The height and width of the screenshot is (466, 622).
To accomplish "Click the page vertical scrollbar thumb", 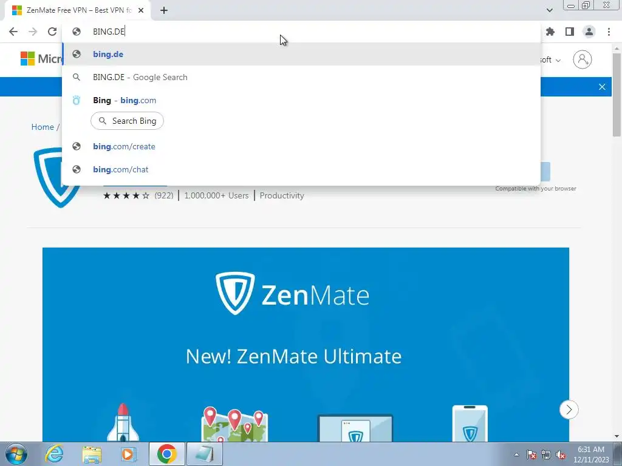I will click(617, 95).
